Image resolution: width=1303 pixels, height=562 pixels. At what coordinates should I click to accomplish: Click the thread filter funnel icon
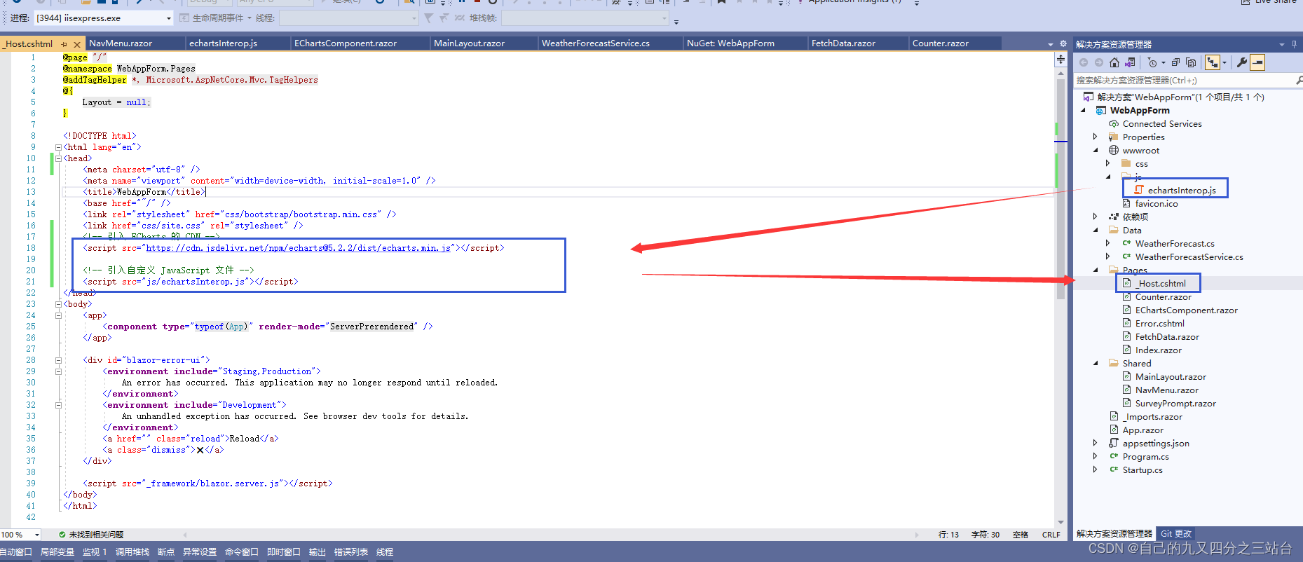(x=428, y=18)
